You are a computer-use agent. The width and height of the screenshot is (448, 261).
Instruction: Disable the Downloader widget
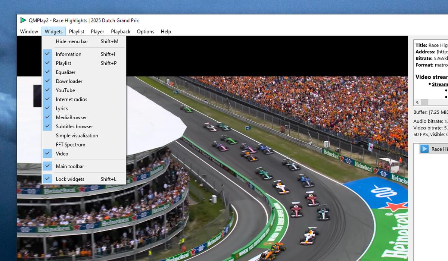69,81
